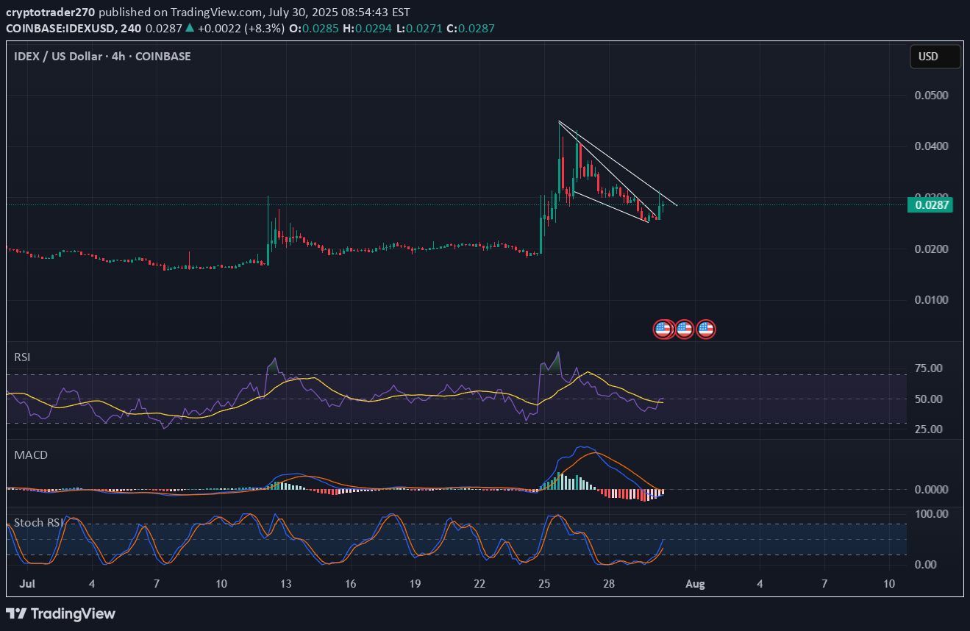Click the 0.0500 price axis label

pyautogui.click(x=931, y=96)
